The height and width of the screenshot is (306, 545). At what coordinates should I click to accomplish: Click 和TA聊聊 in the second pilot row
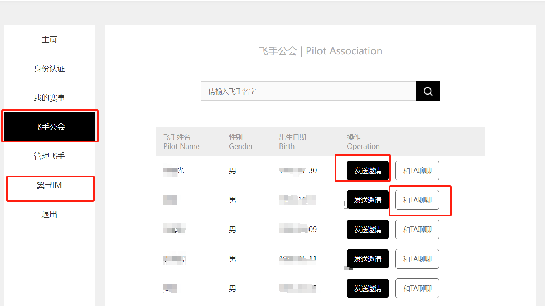pyautogui.click(x=417, y=200)
